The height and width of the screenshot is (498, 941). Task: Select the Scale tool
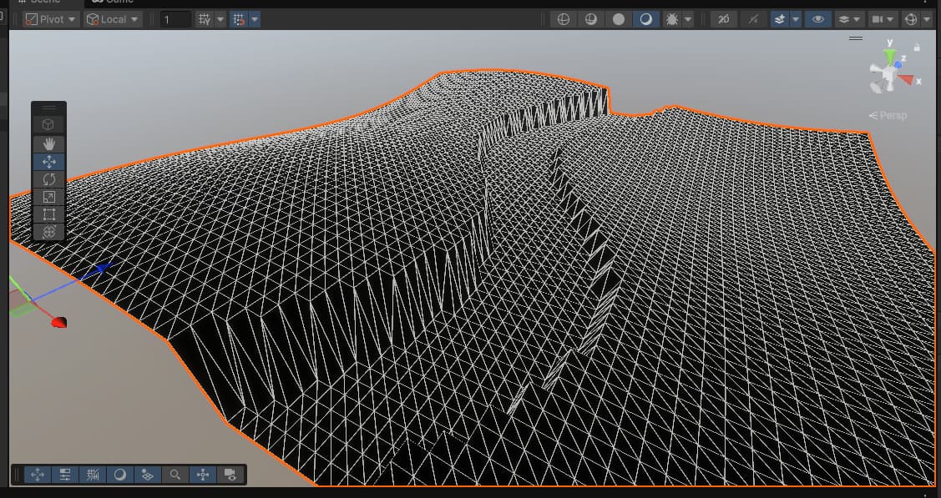pyautogui.click(x=48, y=197)
